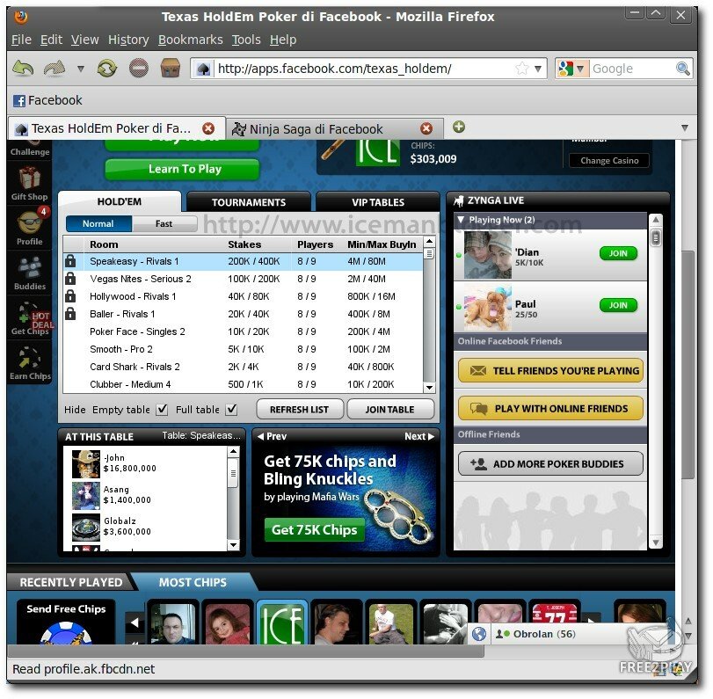
Task: Open the URL history dropdown arrow
Action: (538, 69)
